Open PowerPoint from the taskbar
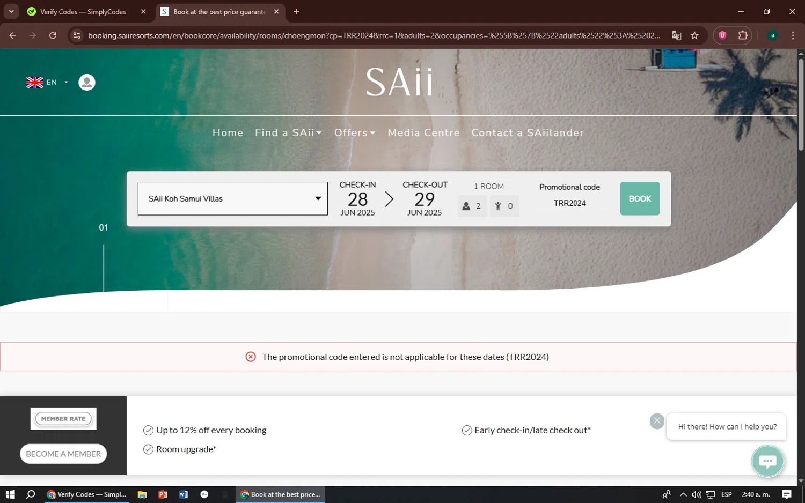Screen dimensions: 805x503 (163, 494)
